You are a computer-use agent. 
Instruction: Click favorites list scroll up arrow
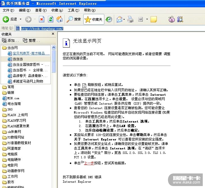54,48
